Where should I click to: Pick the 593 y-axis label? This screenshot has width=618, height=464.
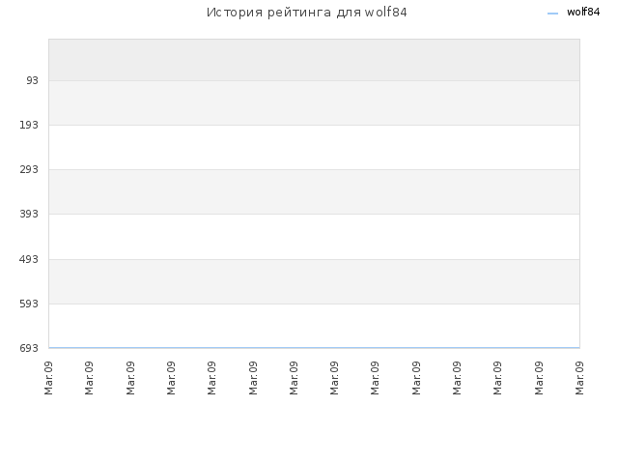pos(29,304)
